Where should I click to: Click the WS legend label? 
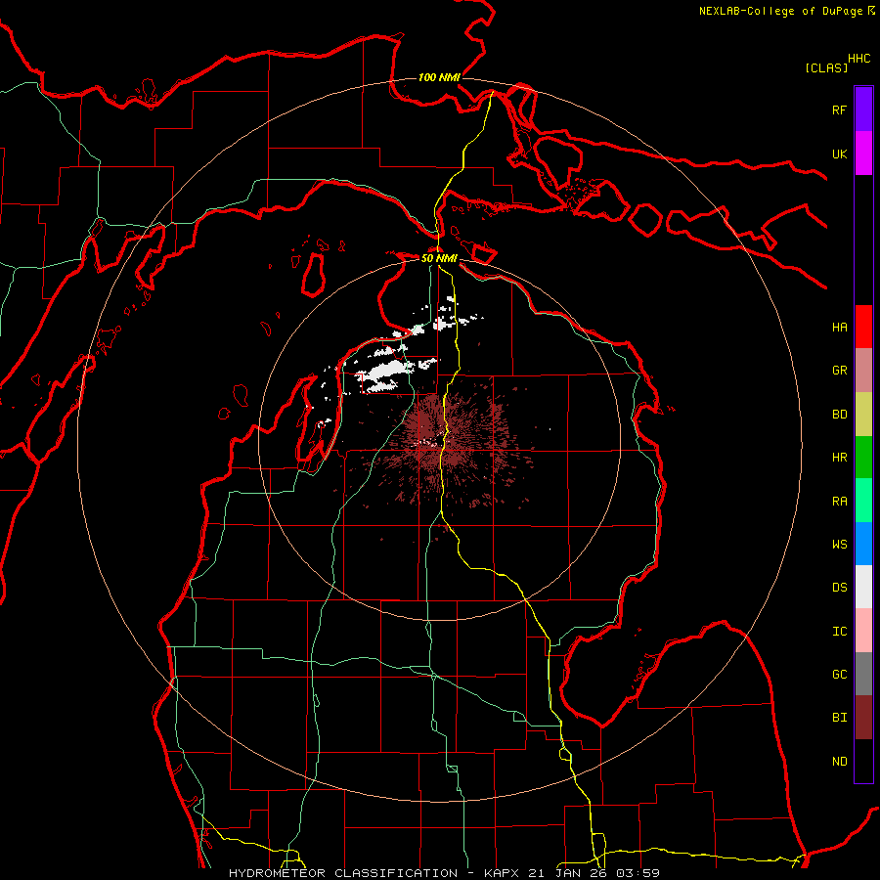[x=839, y=544]
